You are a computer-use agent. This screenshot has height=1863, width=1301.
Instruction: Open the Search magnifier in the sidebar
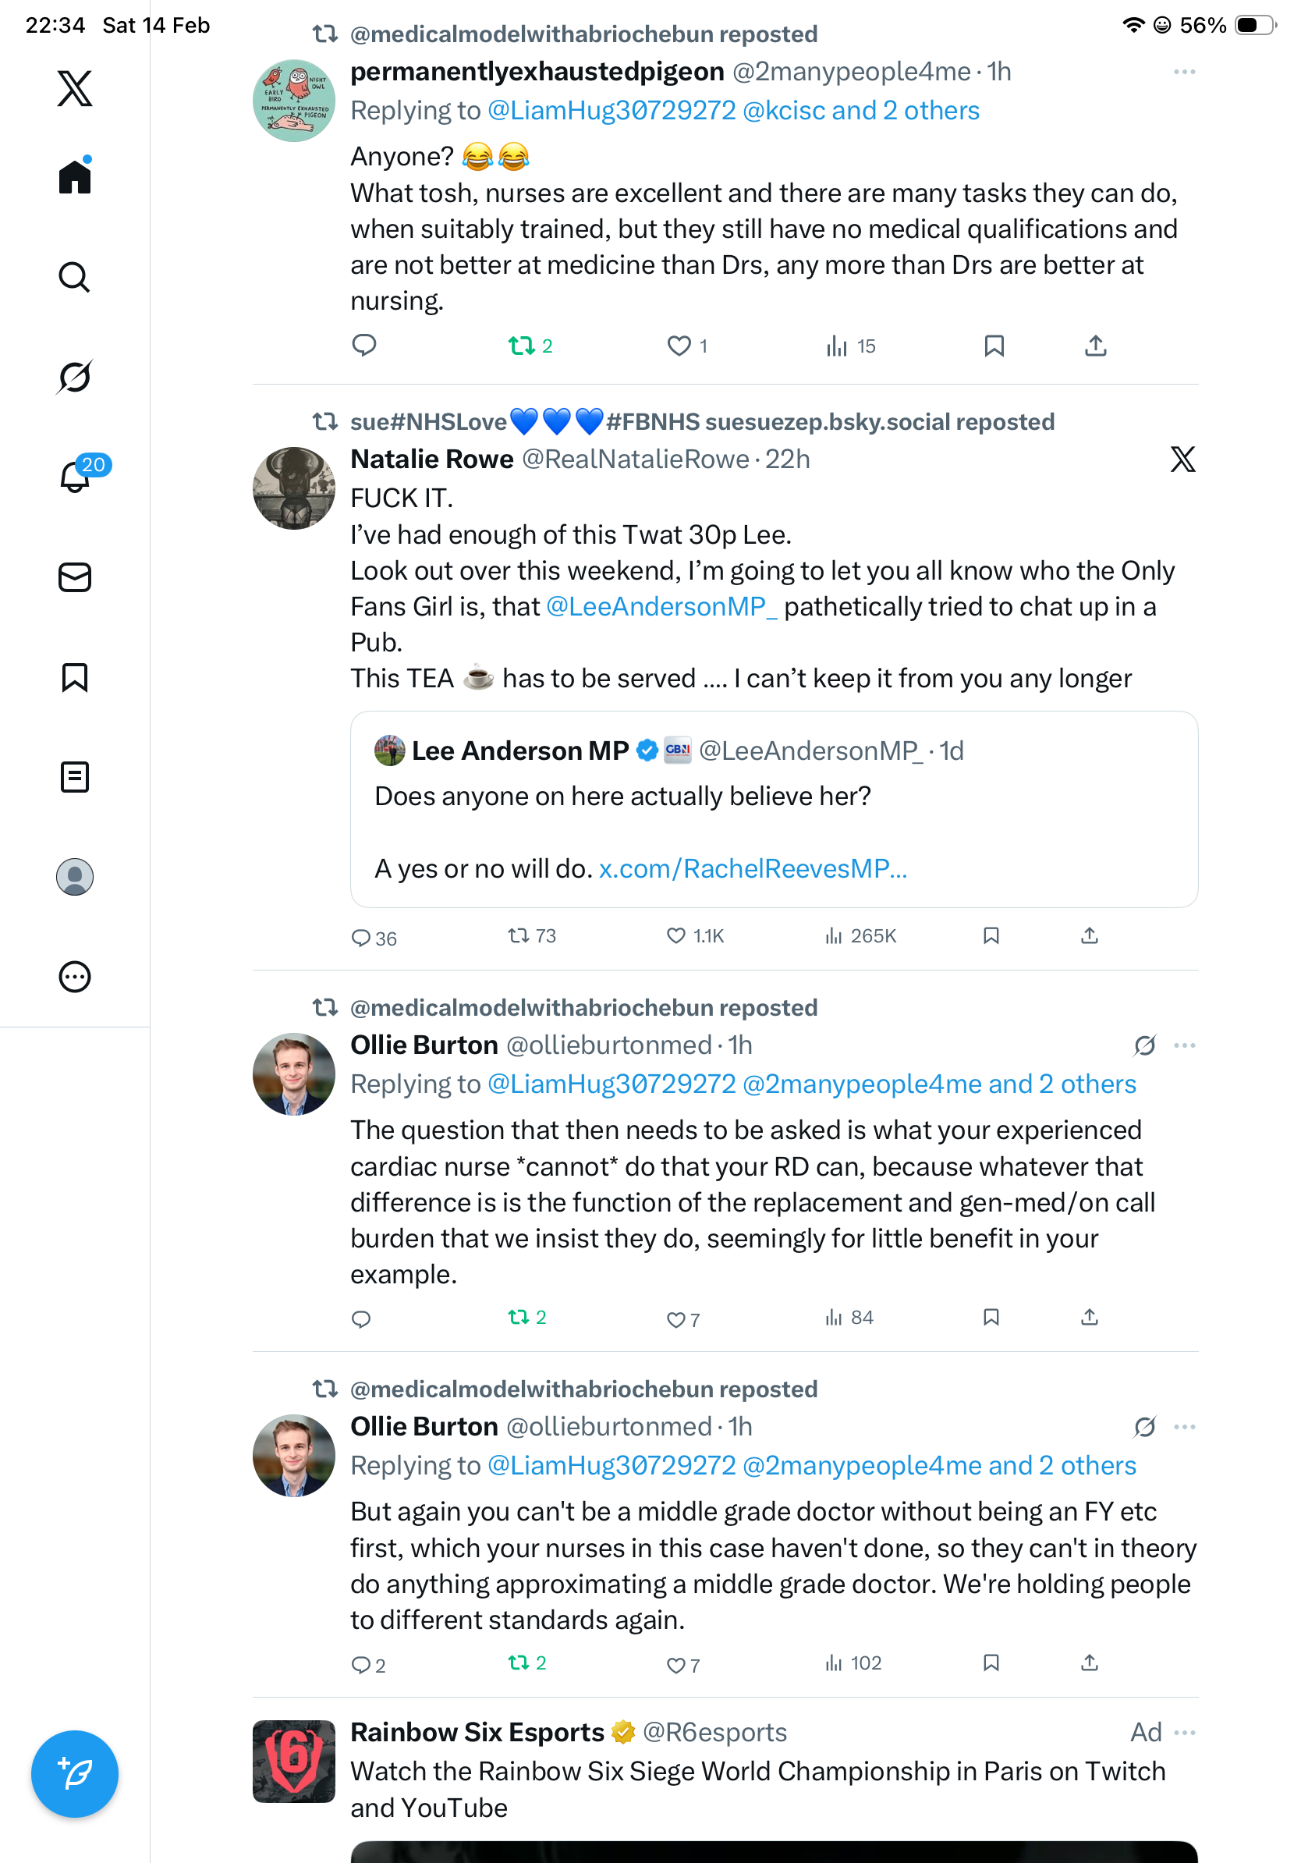75,278
